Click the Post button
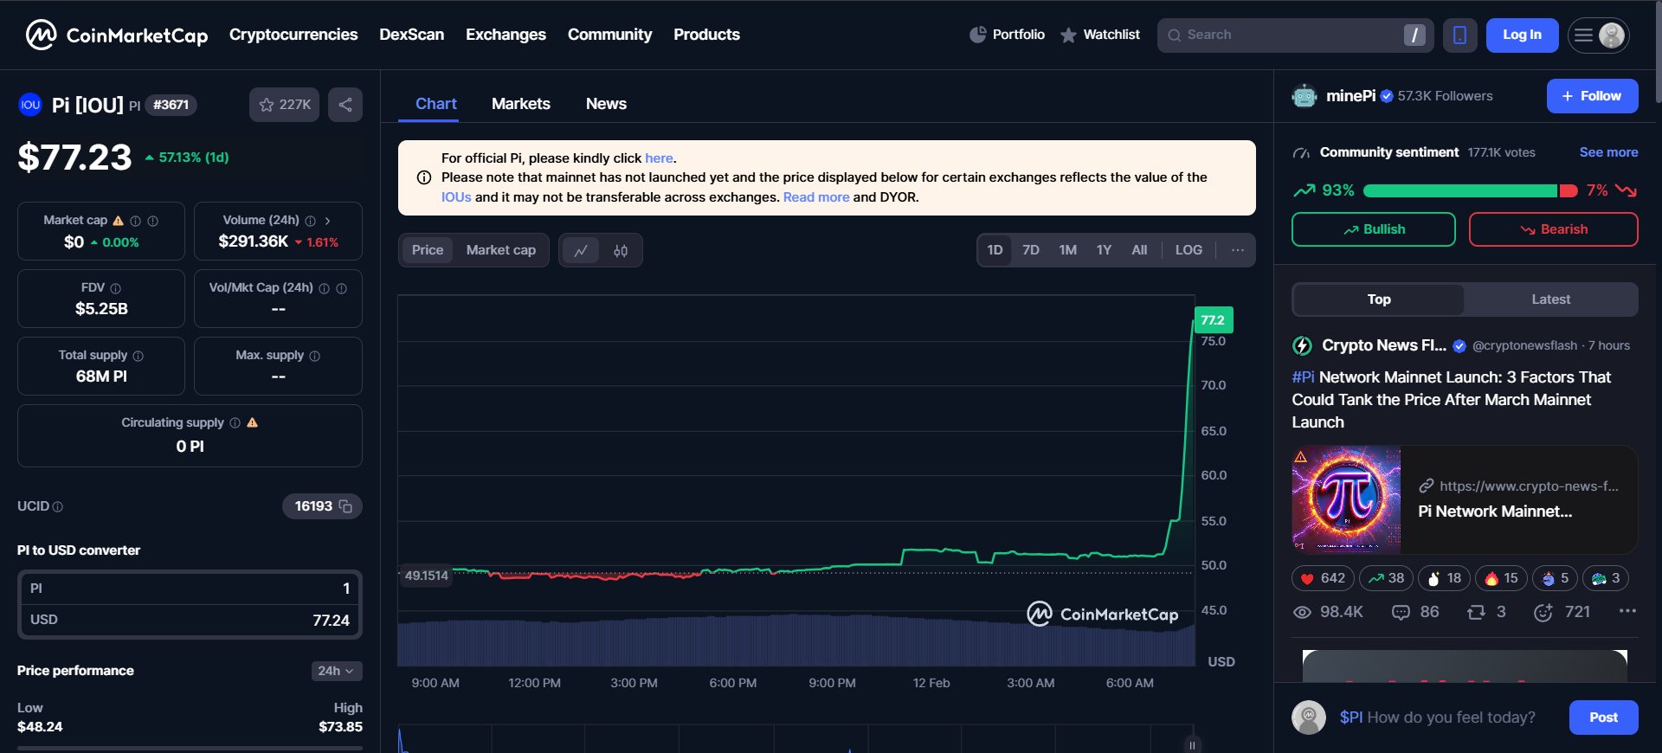The image size is (1662, 753). click(x=1603, y=718)
